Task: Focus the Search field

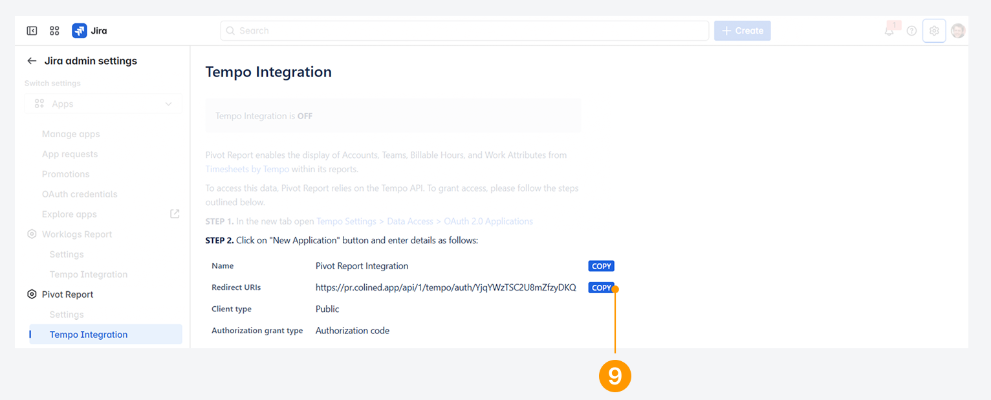Action: pyautogui.click(x=464, y=30)
